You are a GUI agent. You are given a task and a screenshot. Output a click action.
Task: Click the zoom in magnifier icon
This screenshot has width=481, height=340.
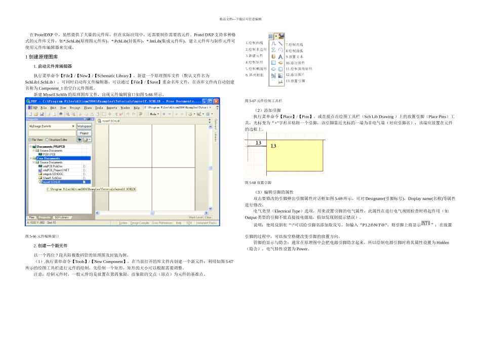[x=67, y=114]
